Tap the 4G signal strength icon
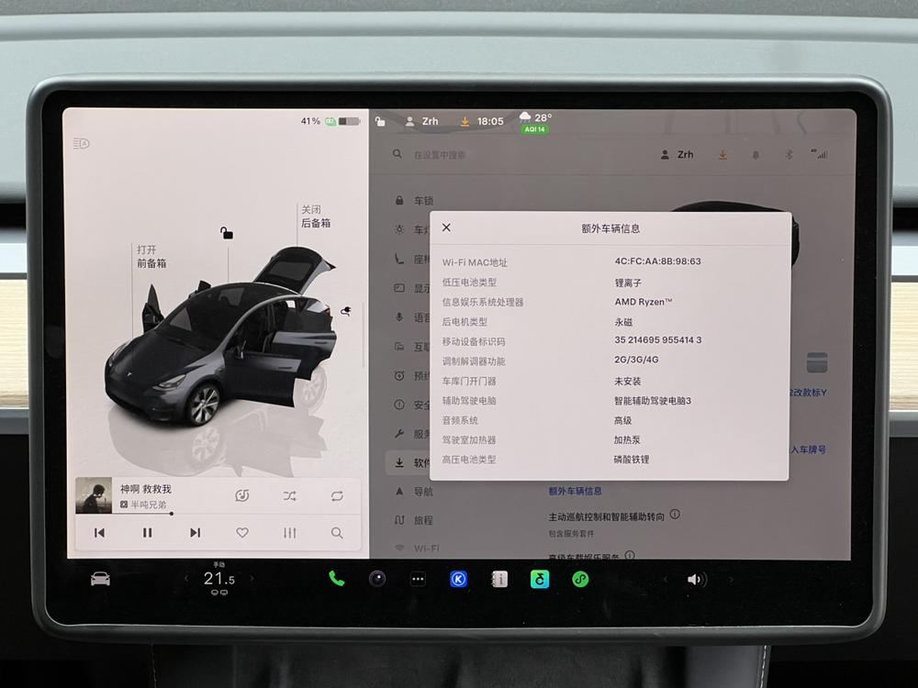The height and width of the screenshot is (688, 918). point(819,154)
